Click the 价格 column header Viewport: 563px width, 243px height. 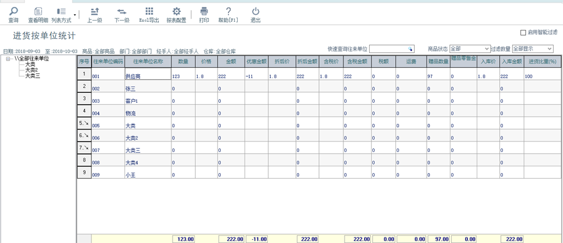click(206, 61)
